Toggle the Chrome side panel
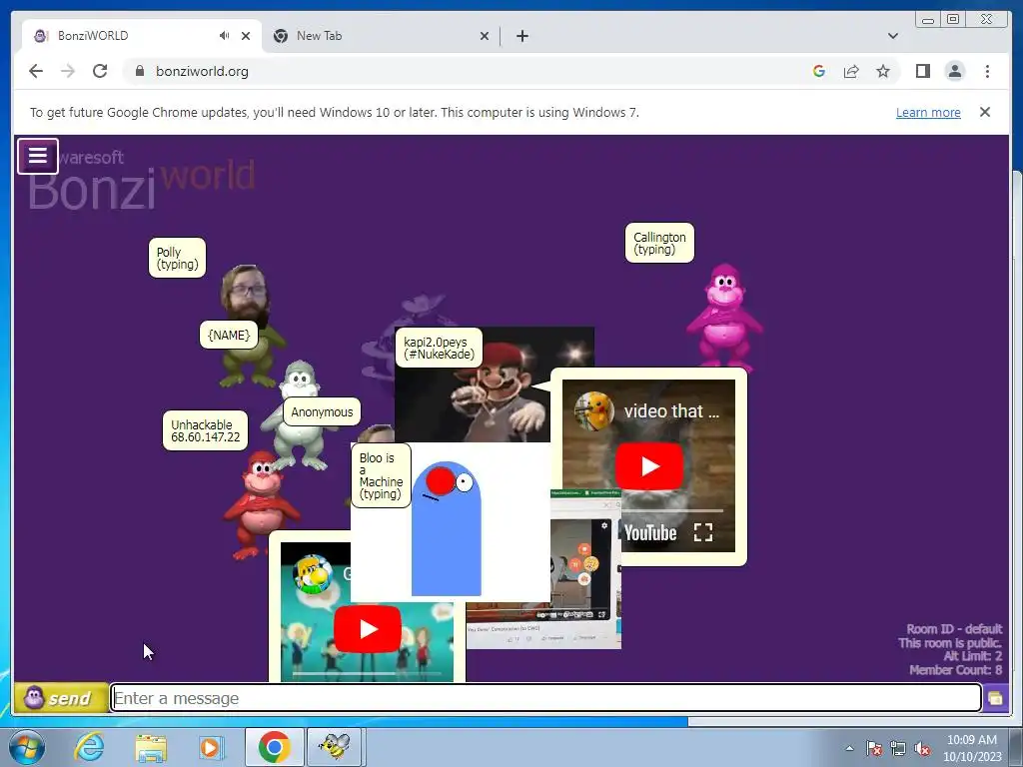1023x767 pixels. pos(922,71)
